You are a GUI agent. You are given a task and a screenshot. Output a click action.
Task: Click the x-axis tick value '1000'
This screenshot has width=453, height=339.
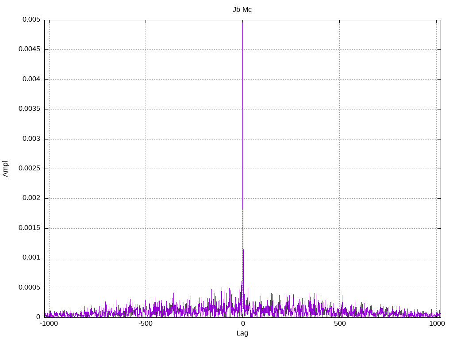(x=437, y=324)
